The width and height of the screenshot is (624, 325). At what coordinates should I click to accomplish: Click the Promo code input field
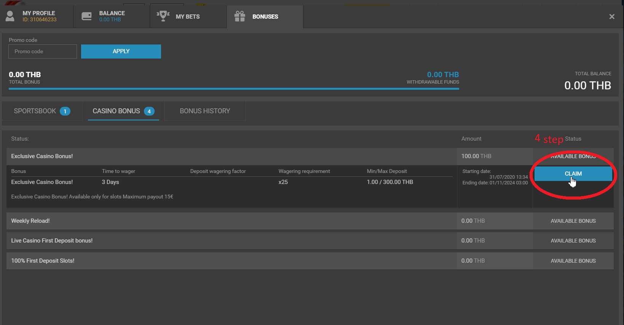pyautogui.click(x=43, y=51)
